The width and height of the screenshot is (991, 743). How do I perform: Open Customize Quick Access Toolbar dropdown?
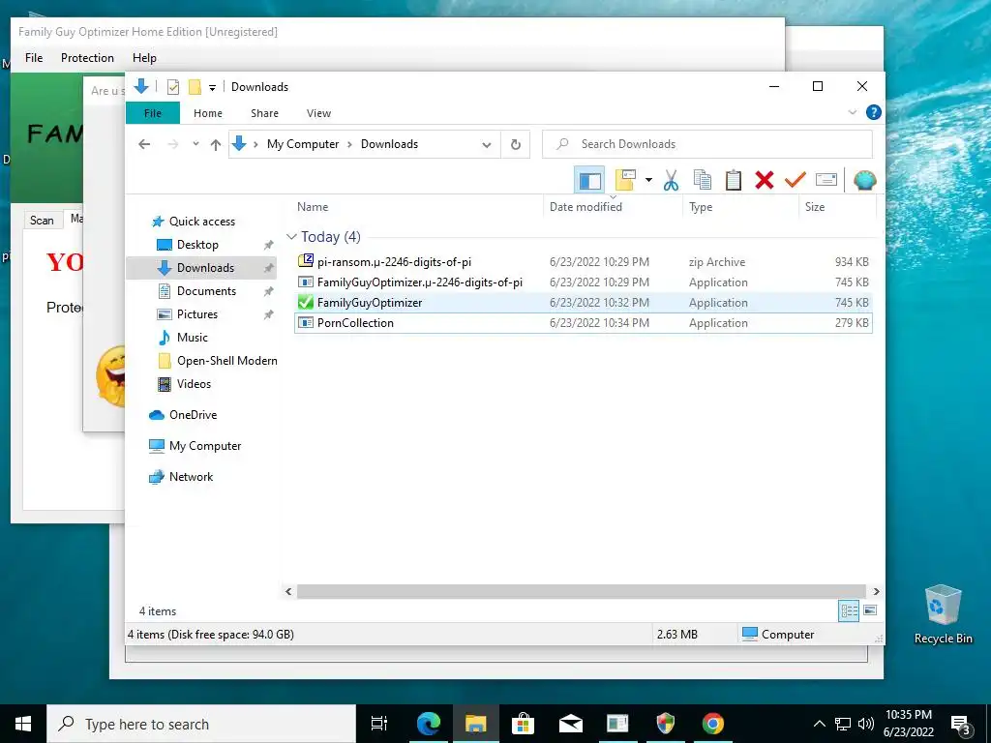[212, 88]
